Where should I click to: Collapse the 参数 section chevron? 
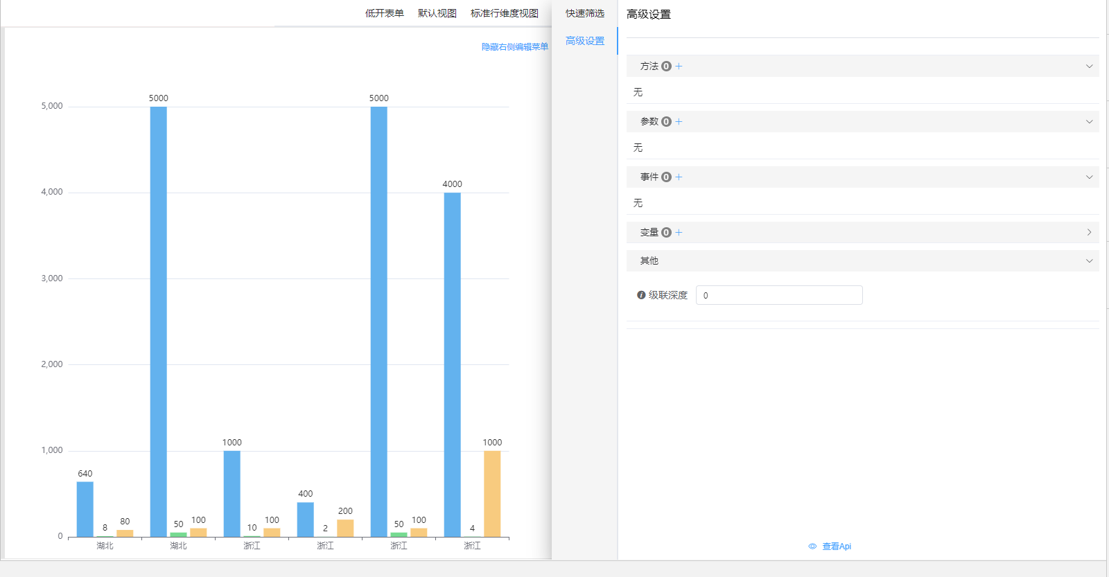pos(1089,122)
